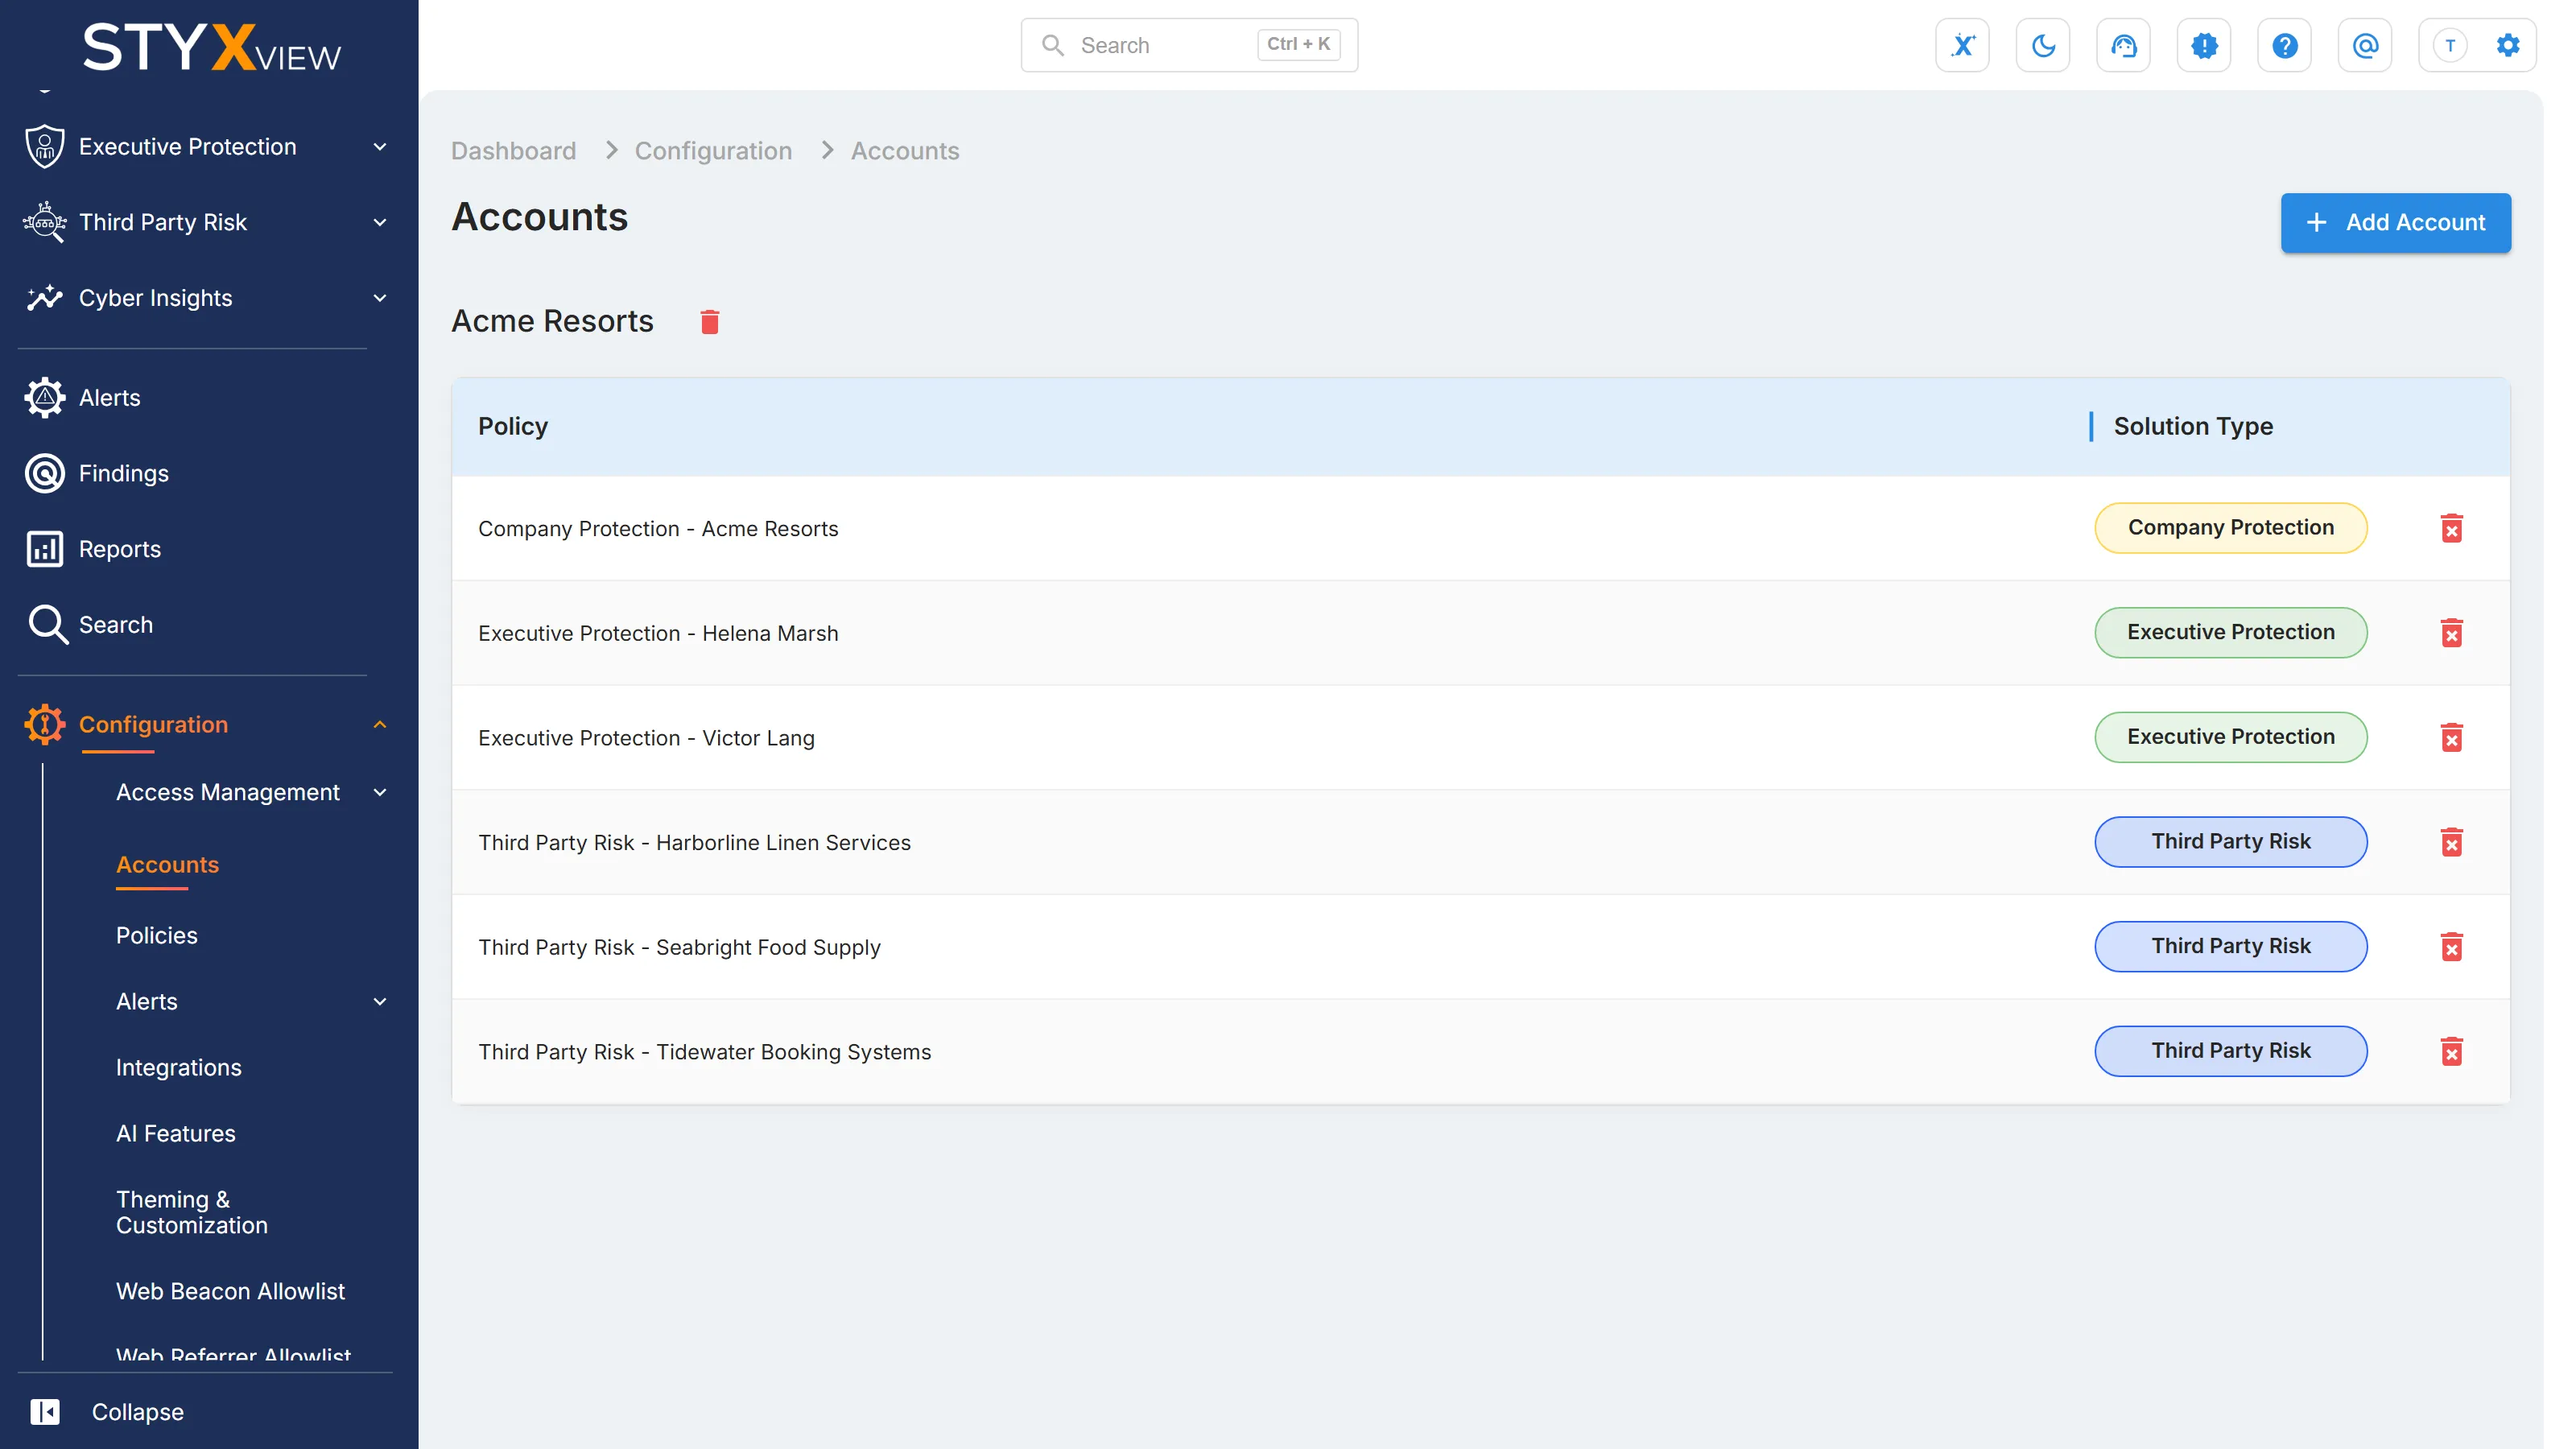Image resolution: width=2576 pixels, height=1449 pixels.
Task: Remove Executive Protection - Victor Lang policy
Action: (2451, 738)
